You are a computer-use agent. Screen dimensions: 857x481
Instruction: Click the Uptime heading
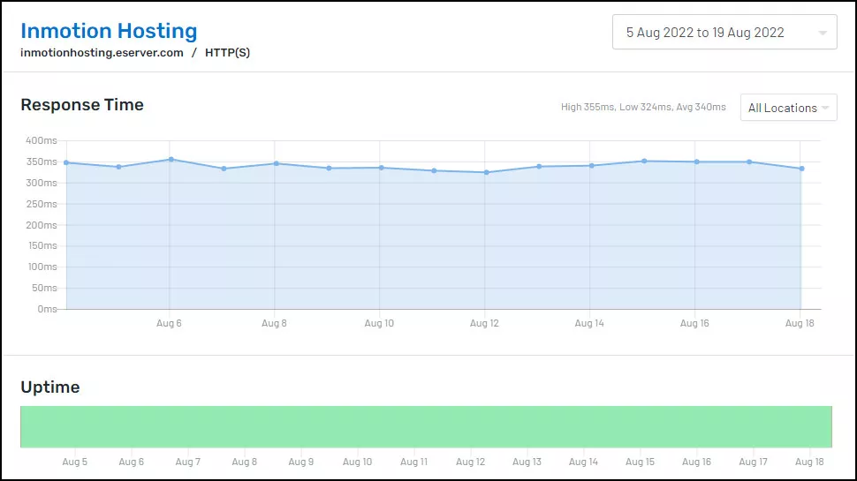coord(50,387)
